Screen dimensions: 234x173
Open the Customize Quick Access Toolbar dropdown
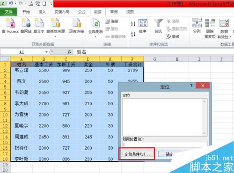(51, 3)
